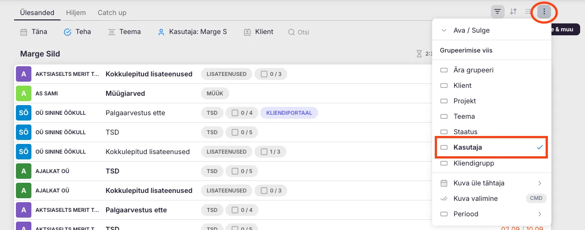
Task: Click the person icon for Kasutaja filter
Action: pos(161,32)
